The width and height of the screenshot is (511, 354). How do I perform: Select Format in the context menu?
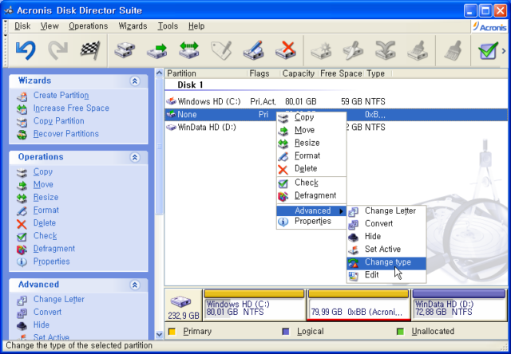coord(311,155)
